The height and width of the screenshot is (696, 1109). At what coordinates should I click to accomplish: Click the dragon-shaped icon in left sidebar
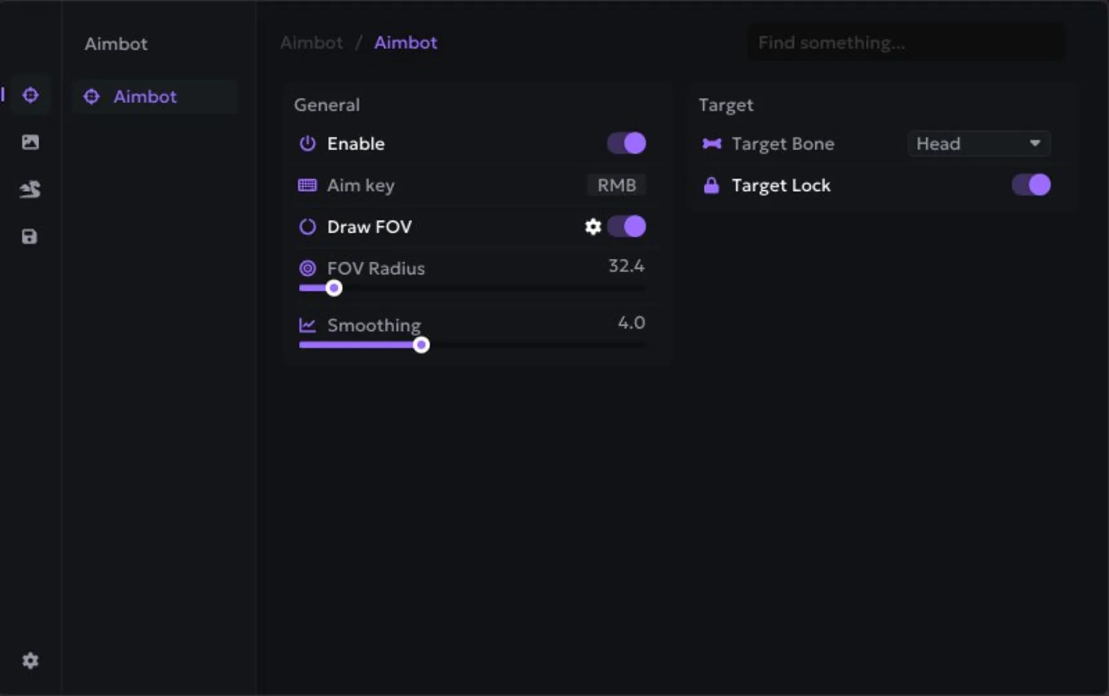[x=30, y=189]
